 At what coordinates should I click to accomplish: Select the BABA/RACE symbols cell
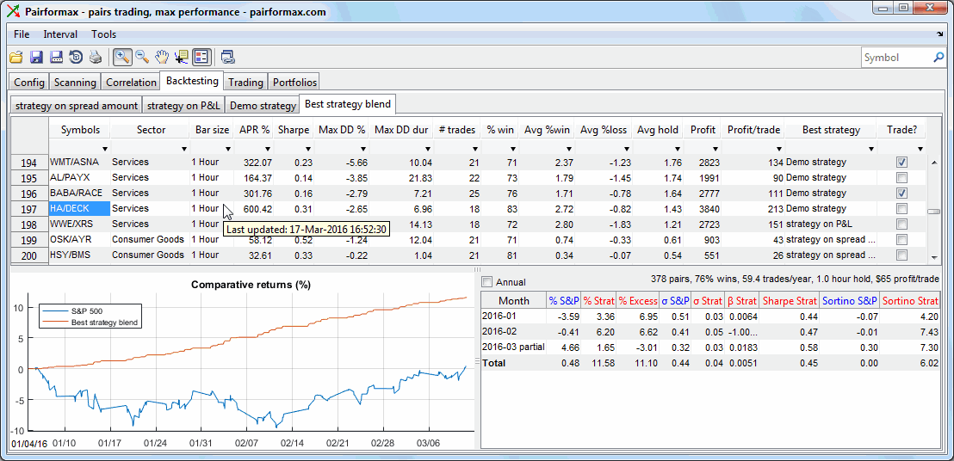79,194
